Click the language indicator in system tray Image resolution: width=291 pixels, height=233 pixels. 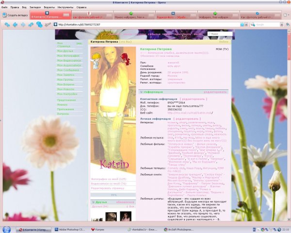click(x=254, y=230)
